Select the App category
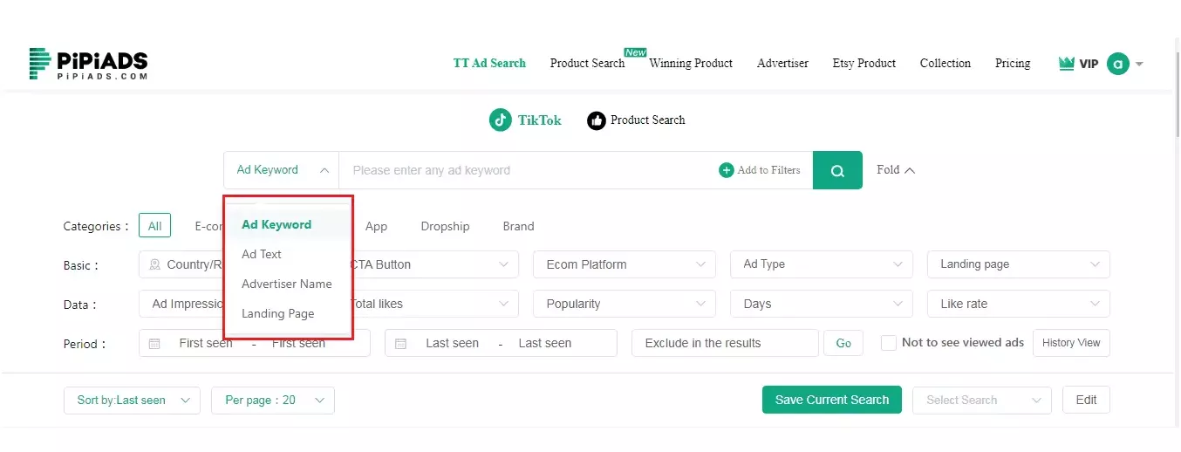1181x452 pixels. pos(376,226)
